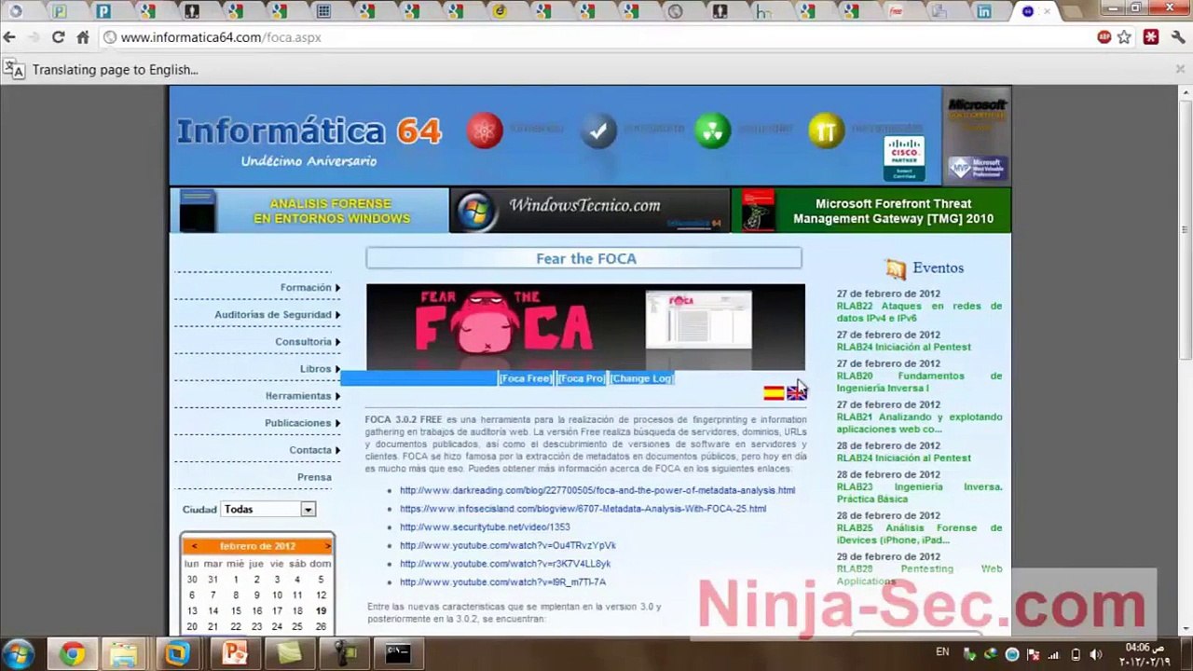Open the Command Prompt taskbar icon
This screenshot has width=1193, height=671.
398,654
